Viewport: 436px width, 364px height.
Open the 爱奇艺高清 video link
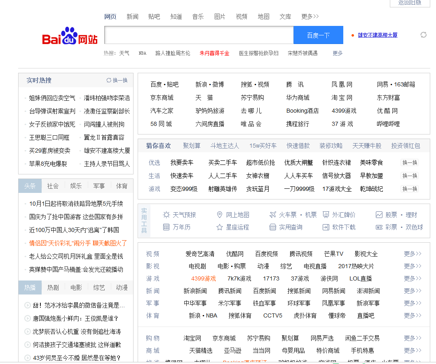point(200,254)
